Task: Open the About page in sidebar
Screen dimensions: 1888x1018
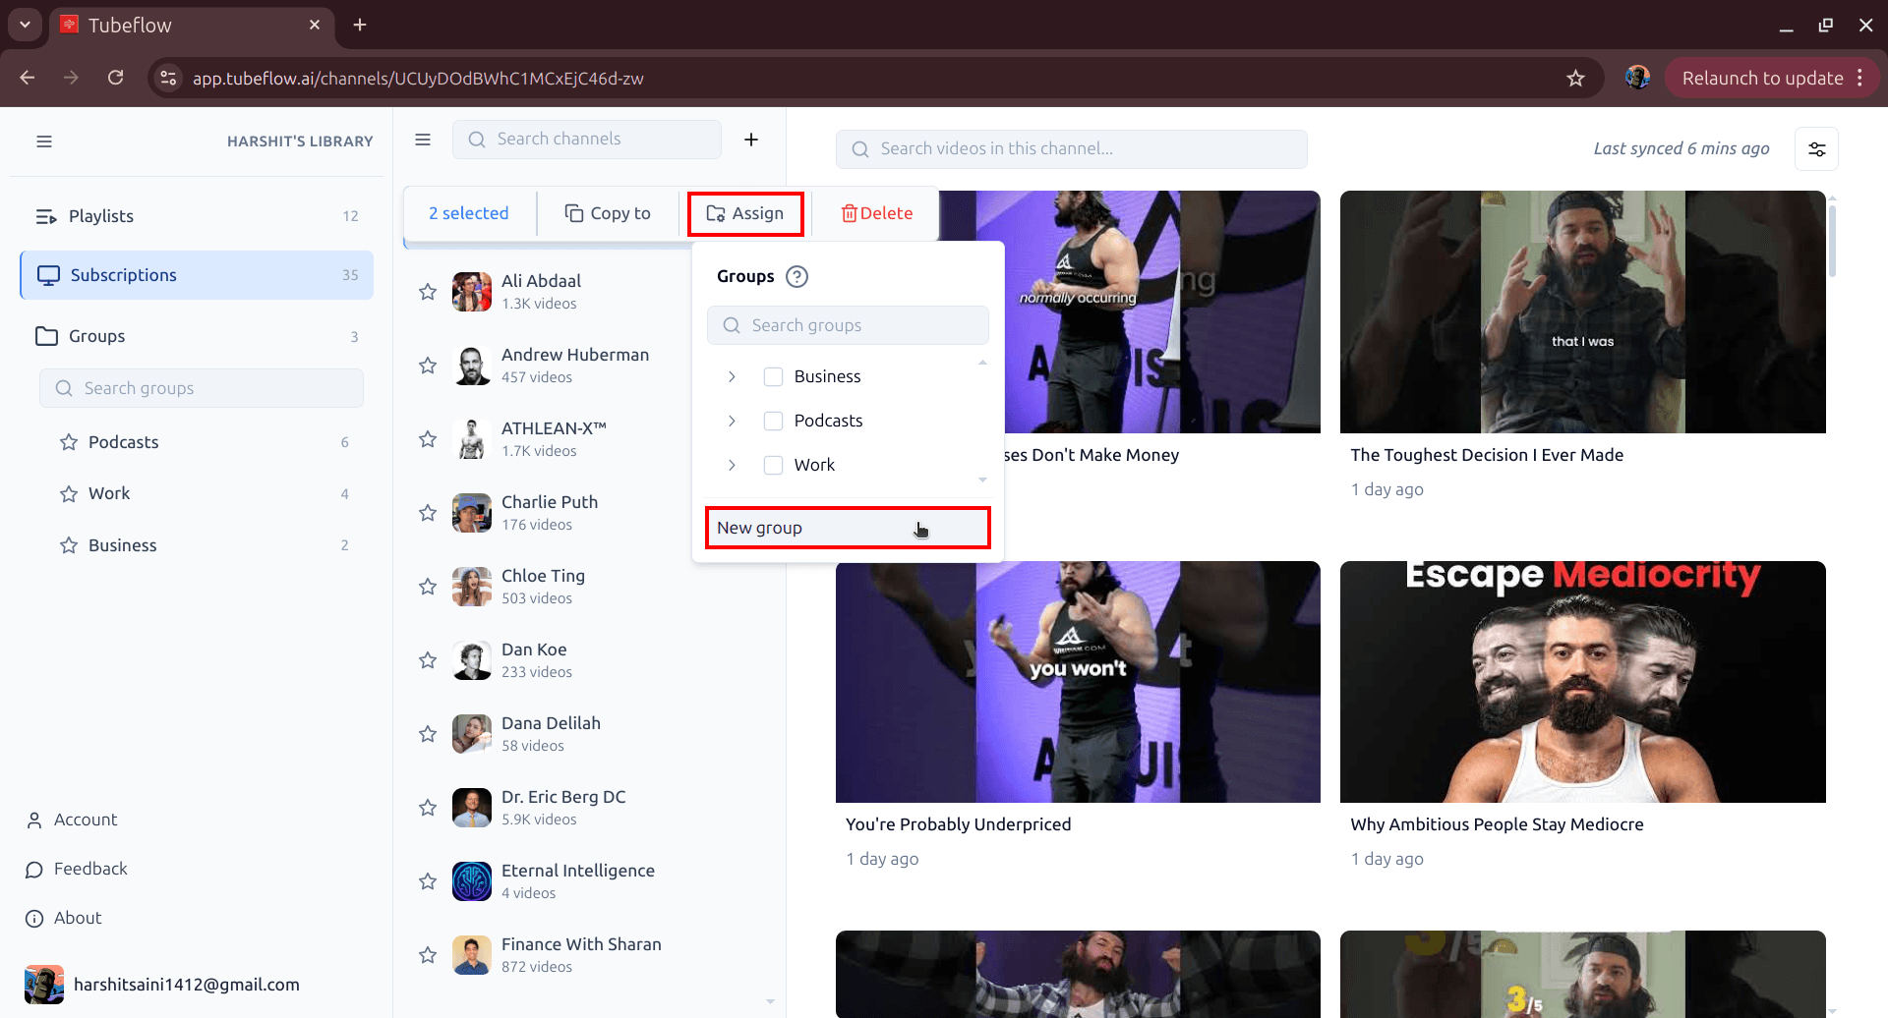Action: (x=77, y=918)
